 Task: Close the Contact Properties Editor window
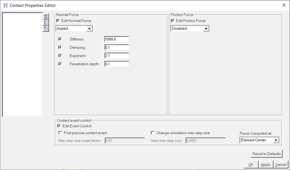tap(284, 6)
